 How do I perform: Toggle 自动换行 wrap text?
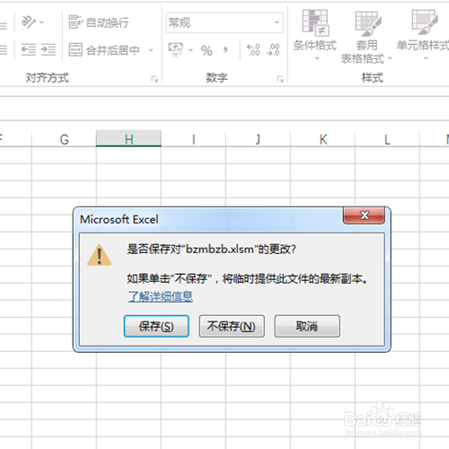pyautogui.click(x=99, y=22)
